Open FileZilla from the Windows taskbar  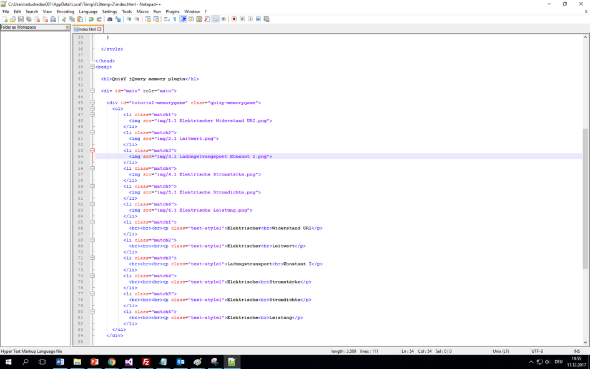click(146, 362)
